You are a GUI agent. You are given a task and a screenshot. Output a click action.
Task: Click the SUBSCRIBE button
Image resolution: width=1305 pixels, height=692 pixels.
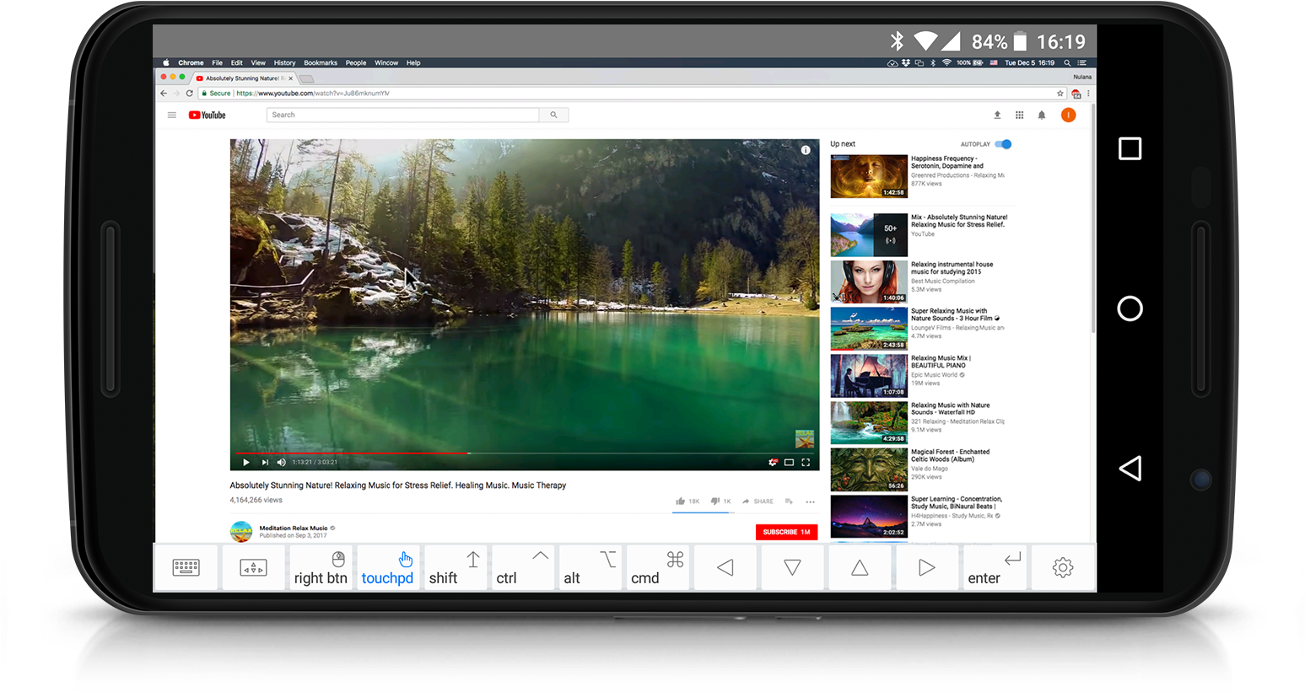(785, 532)
